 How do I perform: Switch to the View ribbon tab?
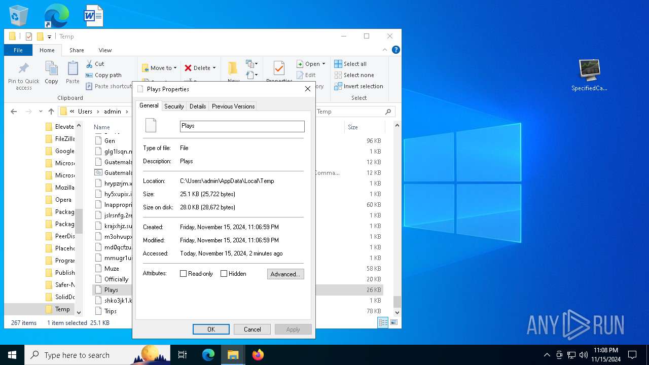pyautogui.click(x=105, y=50)
